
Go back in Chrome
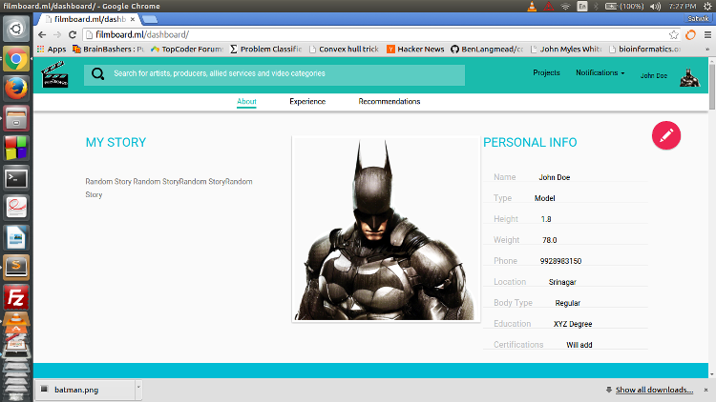(x=42, y=34)
